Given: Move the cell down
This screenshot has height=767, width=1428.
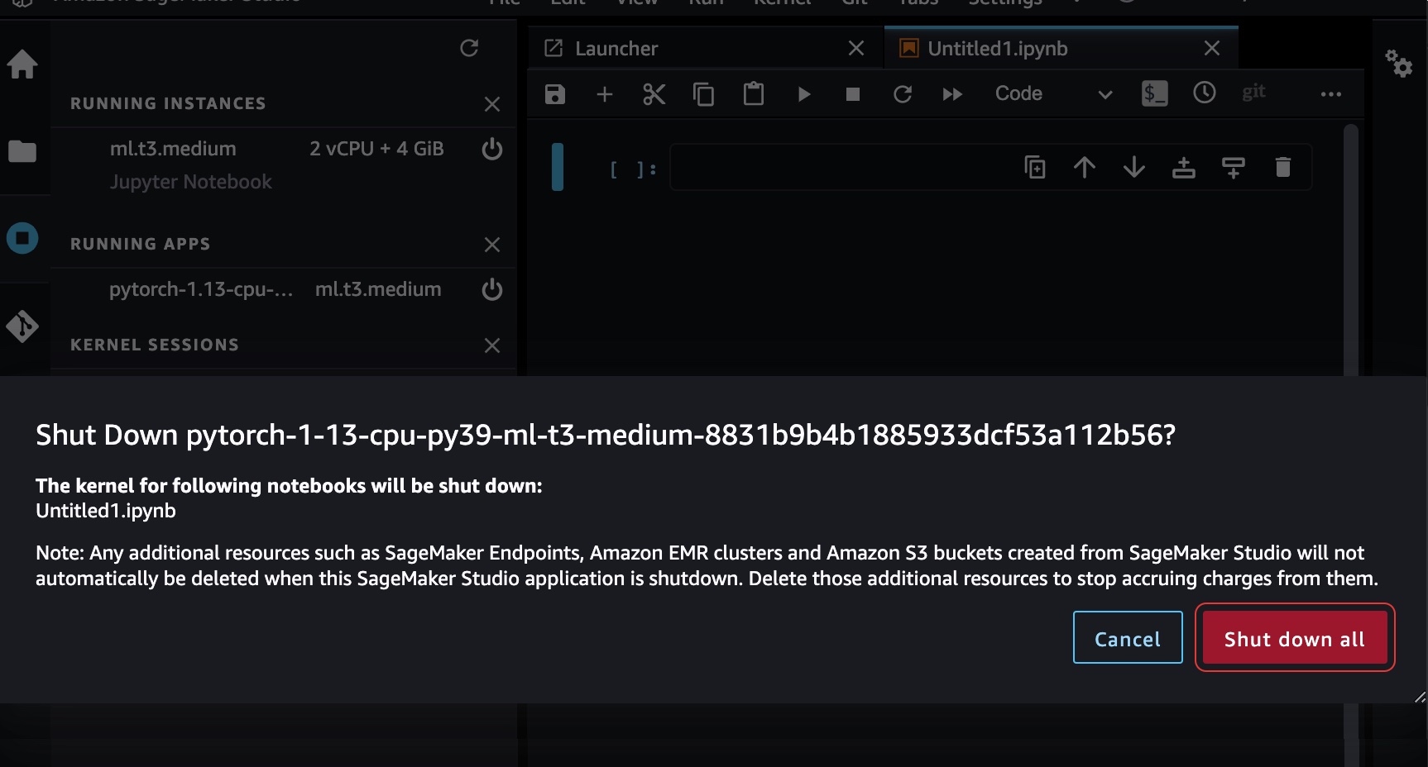Looking at the screenshot, I should (x=1134, y=167).
